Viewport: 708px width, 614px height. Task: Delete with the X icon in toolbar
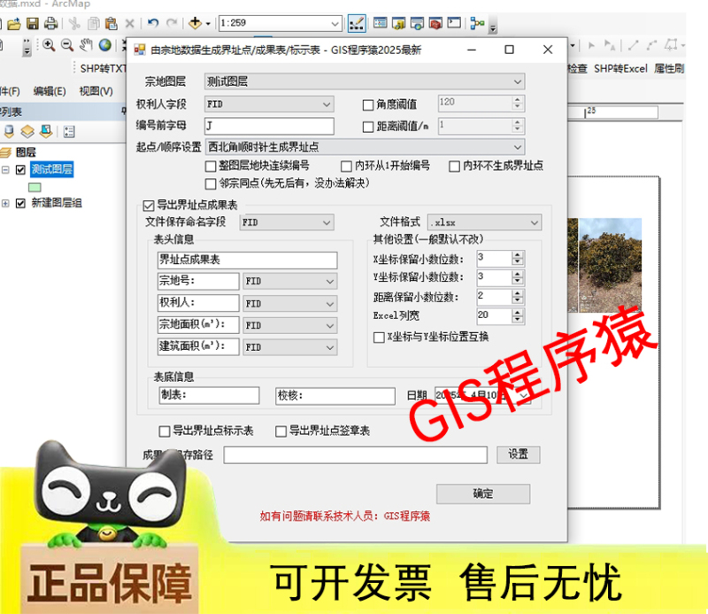pyautogui.click(x=129, y=24)
